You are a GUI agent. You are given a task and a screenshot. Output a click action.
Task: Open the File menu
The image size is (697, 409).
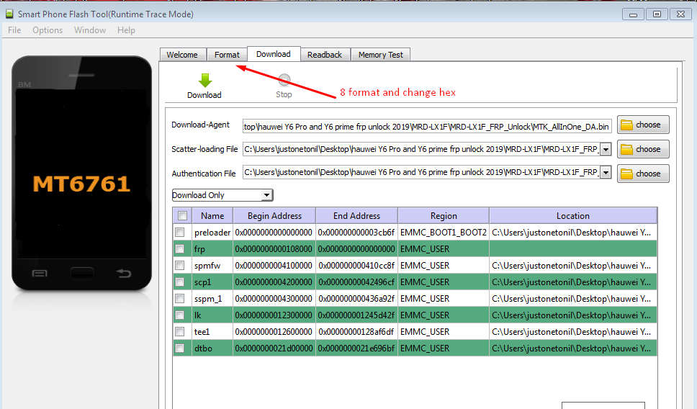point(14,30)
